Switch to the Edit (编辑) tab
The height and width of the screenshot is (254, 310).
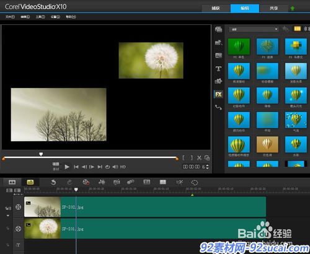click(245, 8)
